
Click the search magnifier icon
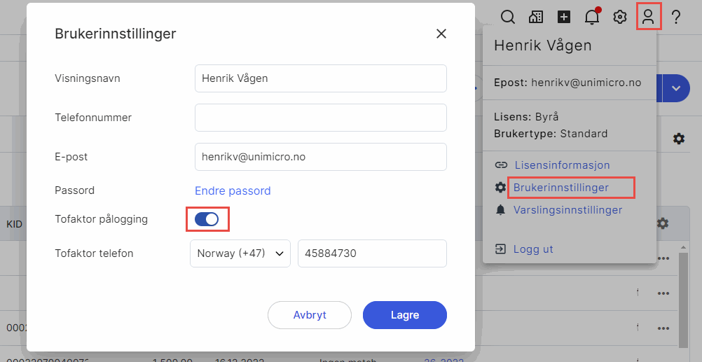tap(508, 18)
